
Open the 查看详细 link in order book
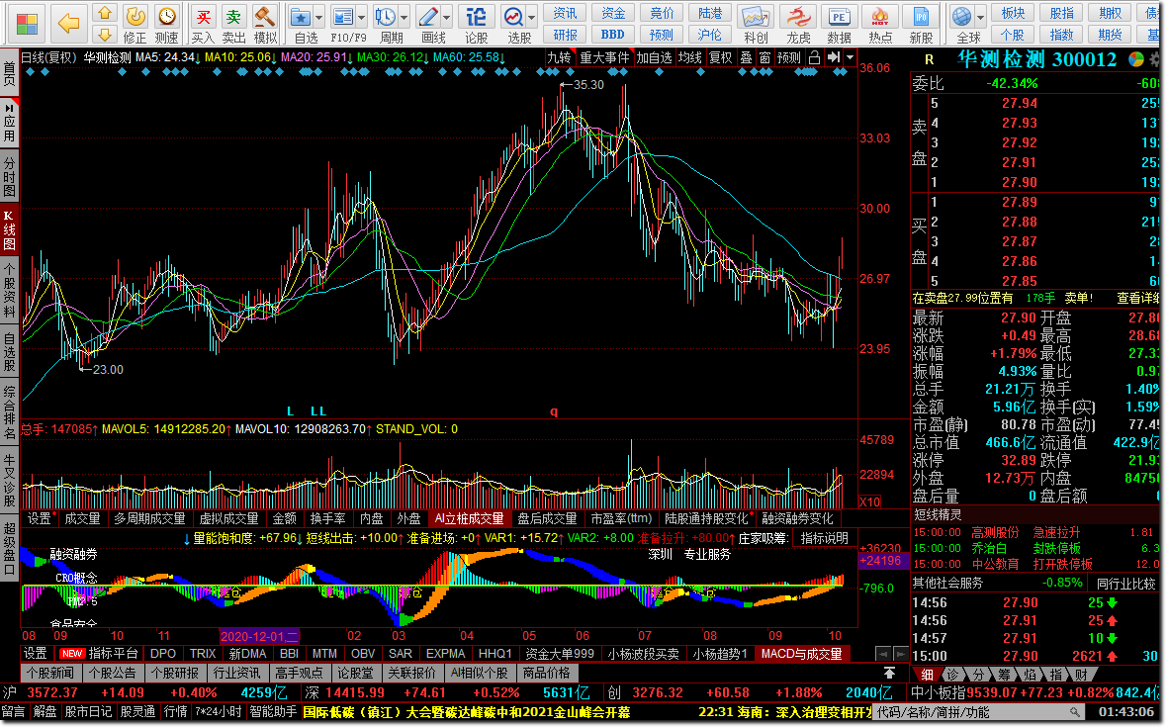pyautogui.click(x=1138, y=298)
